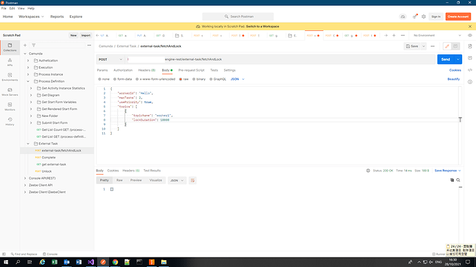Open the History sidebar panel

pos(10,121)
